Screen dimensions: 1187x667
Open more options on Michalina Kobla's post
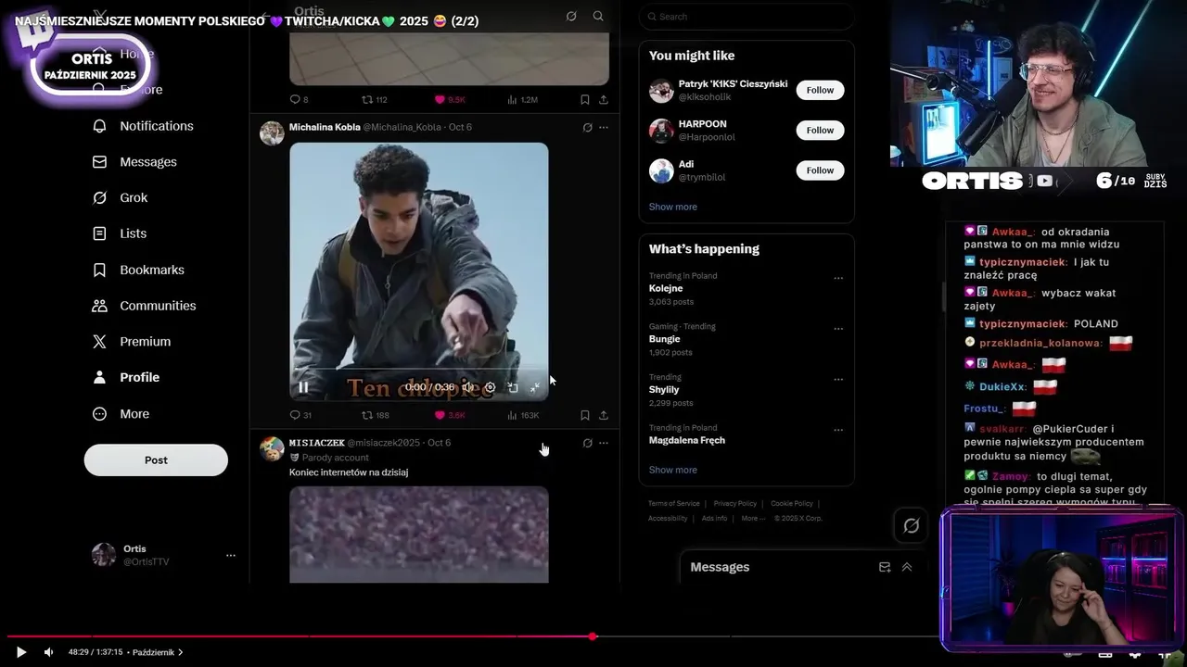604,128
